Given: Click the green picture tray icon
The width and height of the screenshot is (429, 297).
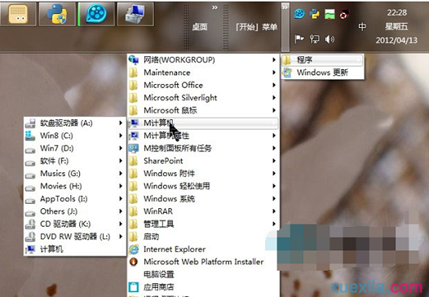Looking at the screenshot, I should click(x=329, y=14).
